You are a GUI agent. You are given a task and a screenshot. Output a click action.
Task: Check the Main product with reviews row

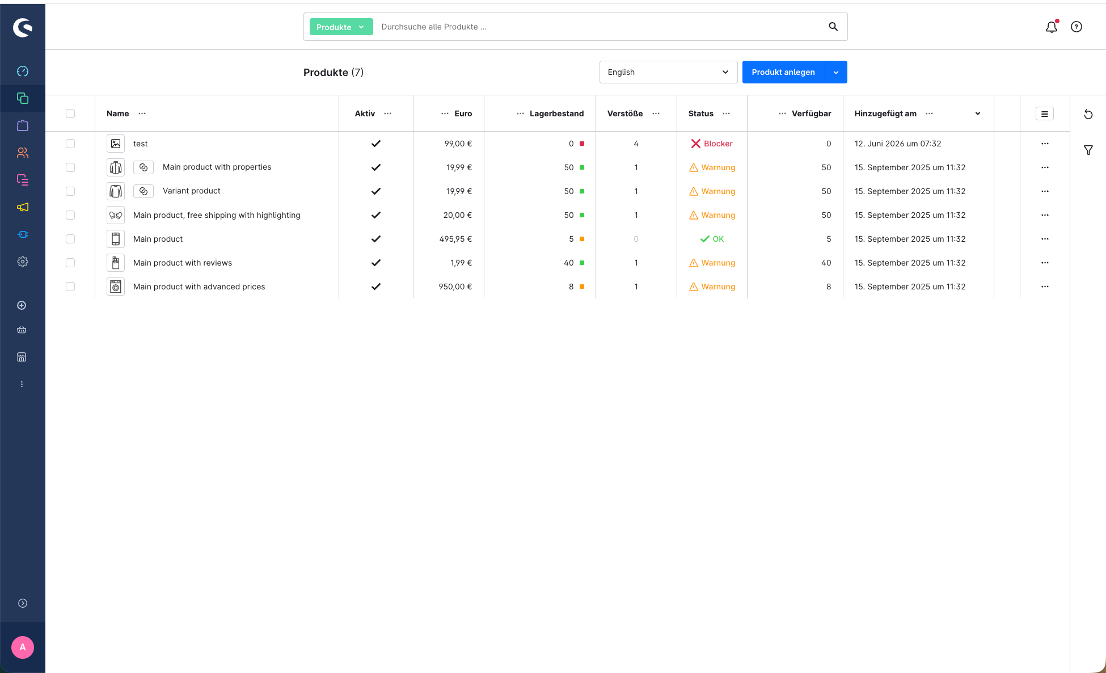coord(70,263)
